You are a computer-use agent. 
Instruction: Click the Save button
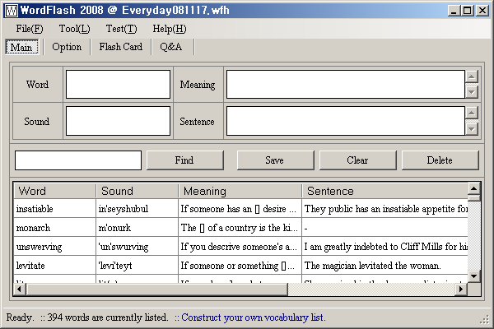[x=275, y=160]
